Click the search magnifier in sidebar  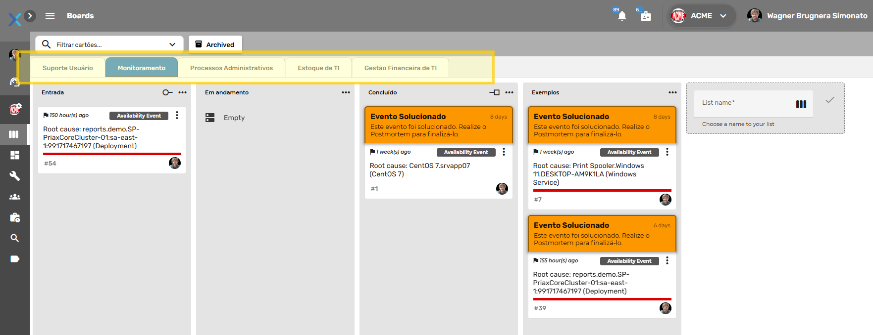[x=15, y=238]
